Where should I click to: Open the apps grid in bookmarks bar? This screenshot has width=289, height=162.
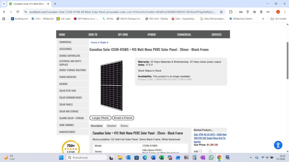click(x=4, y=19)
